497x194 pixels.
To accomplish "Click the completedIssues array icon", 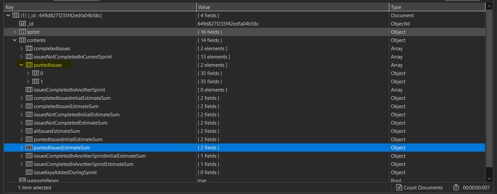I will pyautogui.click(x=29, y=49).
